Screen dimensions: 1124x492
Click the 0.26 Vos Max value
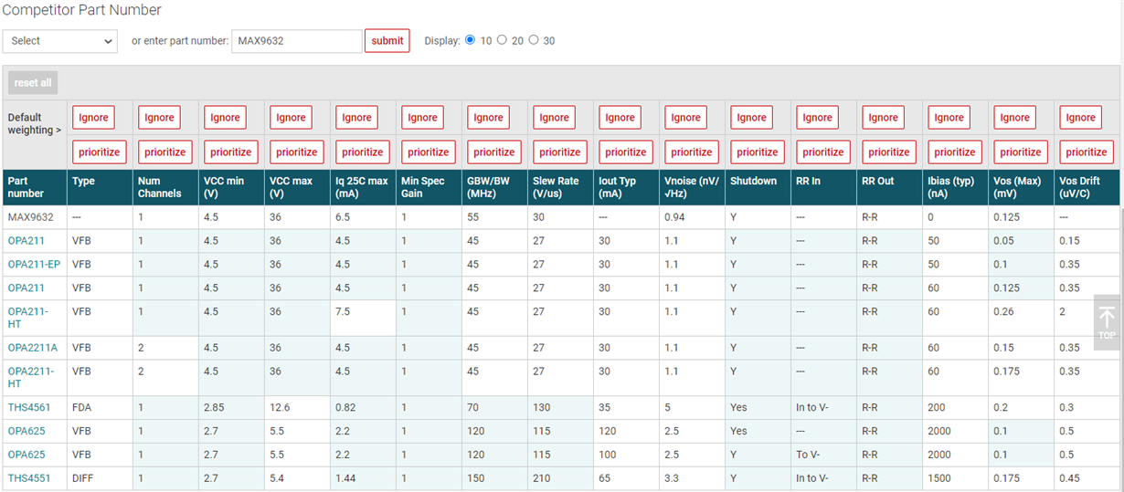point(1003,311)
